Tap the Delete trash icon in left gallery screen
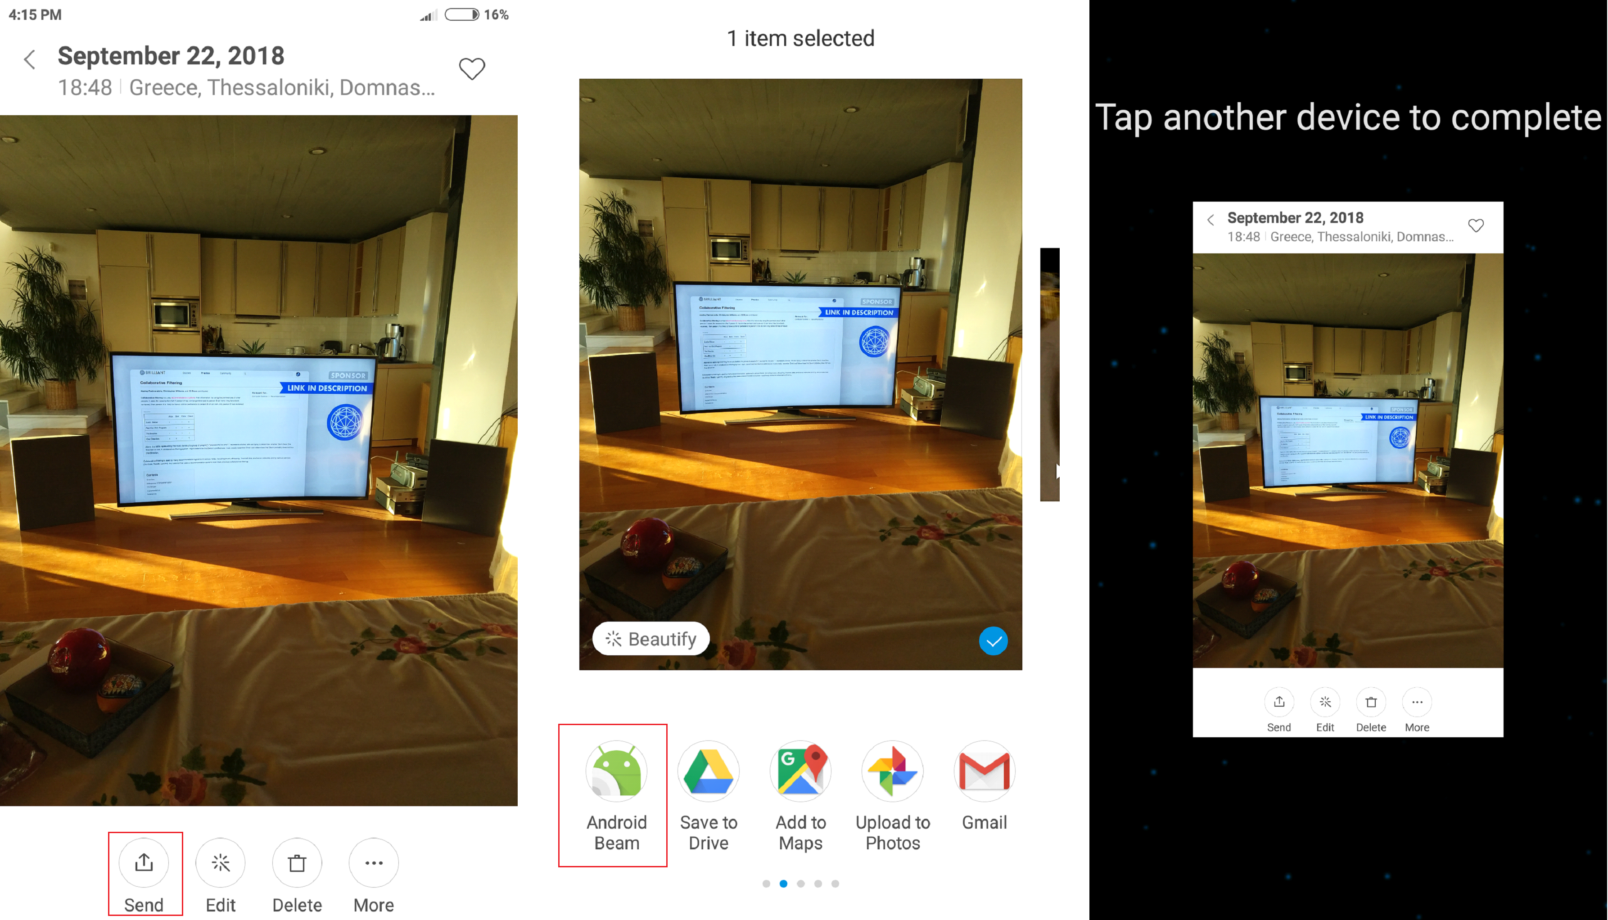 297,862
